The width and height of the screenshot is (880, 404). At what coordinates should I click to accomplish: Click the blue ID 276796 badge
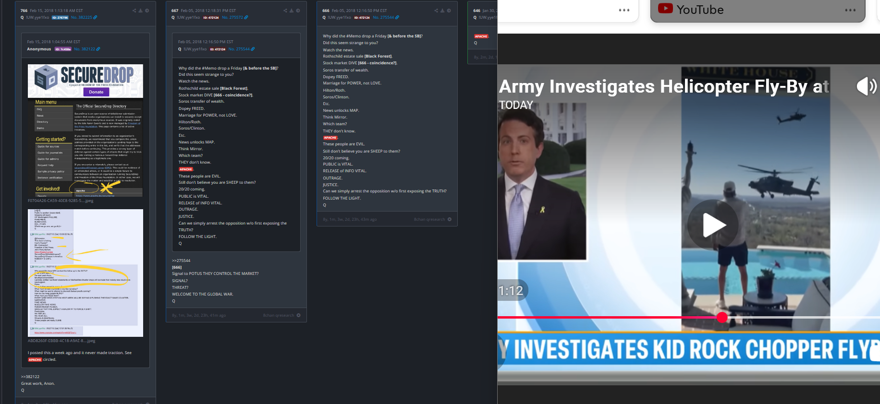[x=60, y=17]
